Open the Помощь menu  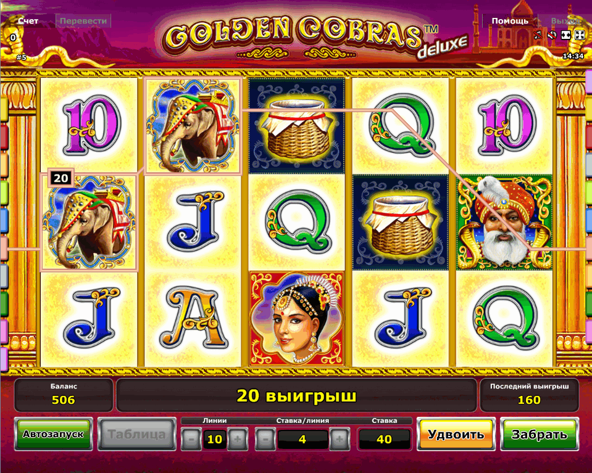510,21
